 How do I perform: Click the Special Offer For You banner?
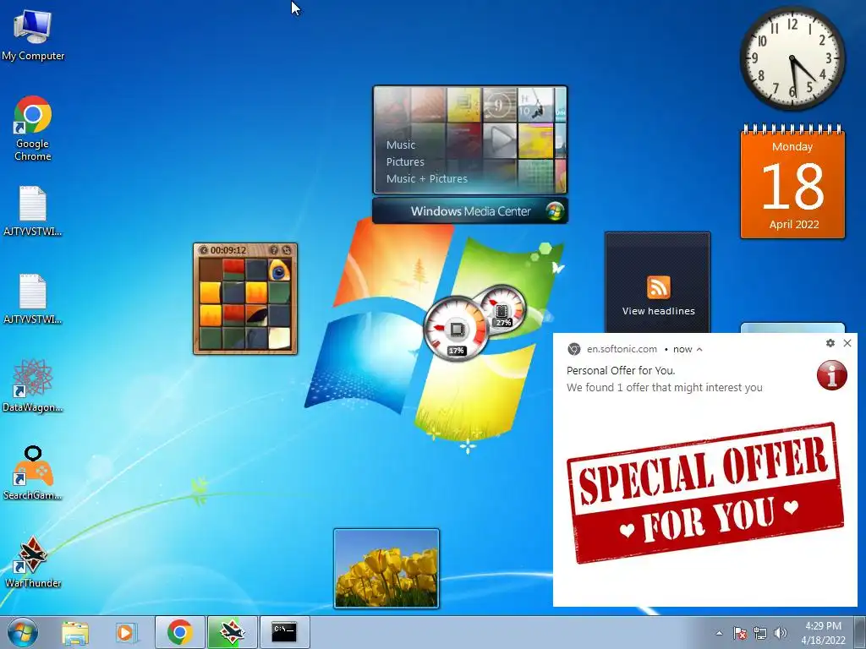[705, 493]
